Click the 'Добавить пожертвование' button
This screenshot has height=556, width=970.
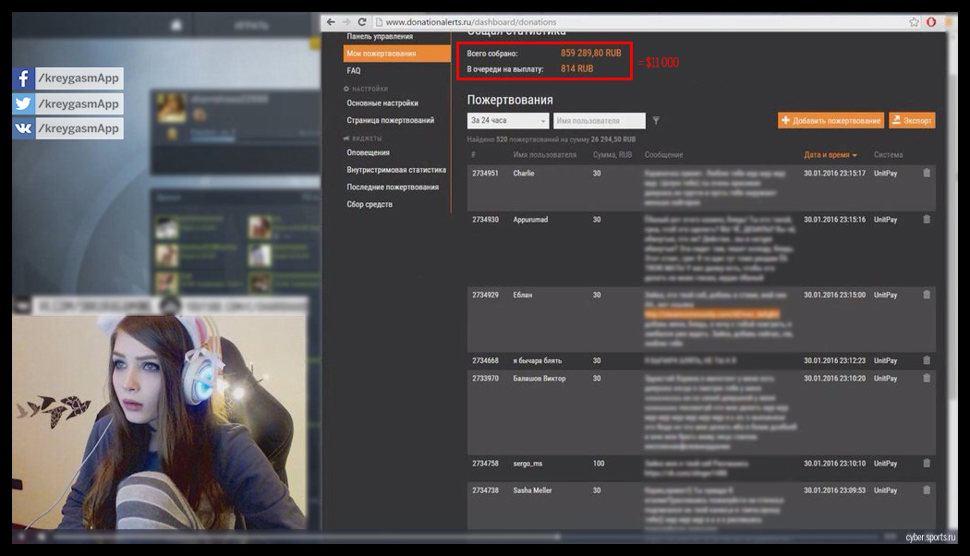tap(831, 121)
